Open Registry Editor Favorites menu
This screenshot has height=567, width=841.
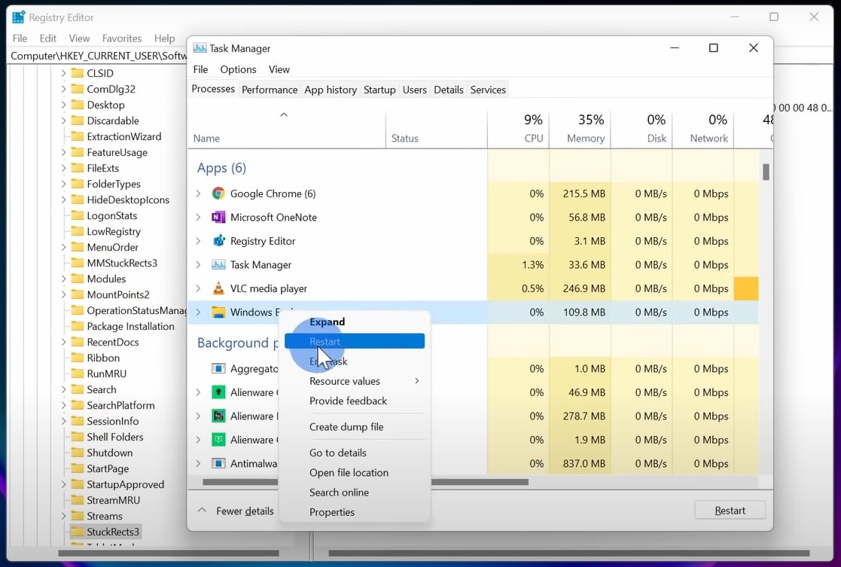pos(122,38)
